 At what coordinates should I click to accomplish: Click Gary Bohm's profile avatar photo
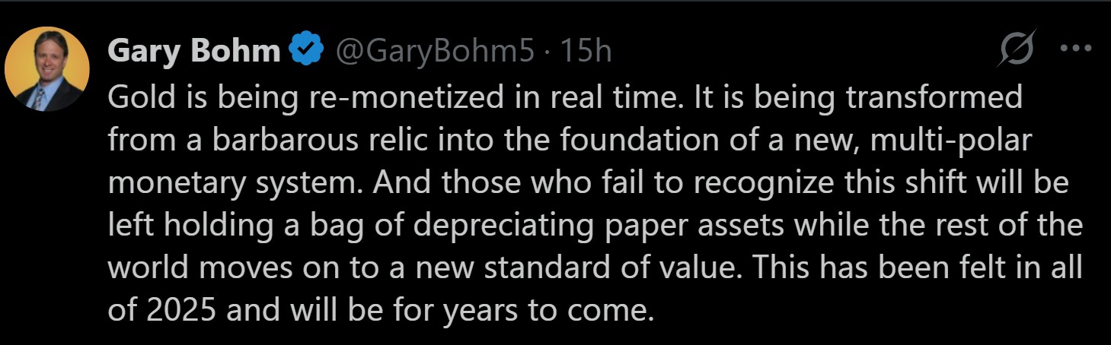click(x=47, y=68)
